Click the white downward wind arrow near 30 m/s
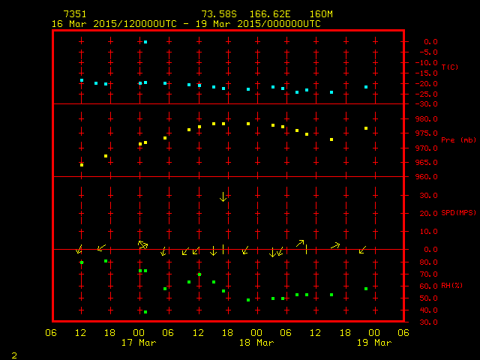The image size is (480, 360). (x=223, y=196)
